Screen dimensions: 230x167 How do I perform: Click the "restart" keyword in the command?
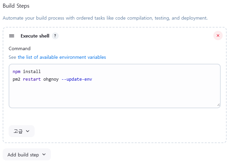click(32, 80)
